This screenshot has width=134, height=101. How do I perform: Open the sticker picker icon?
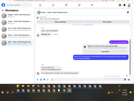tap(44, 79)
